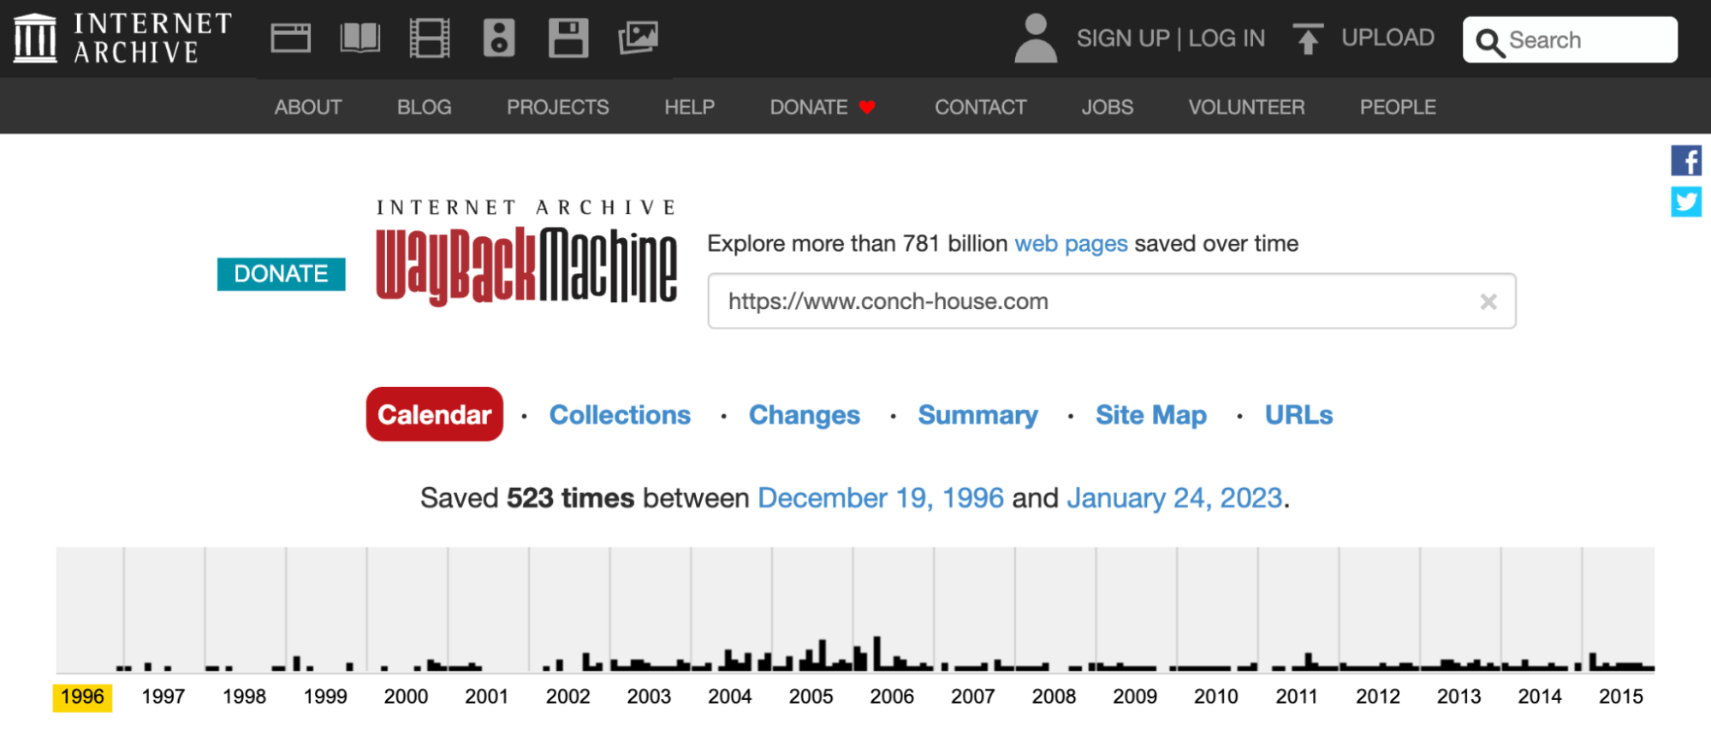Image resolution: width=1711 pixels, height=730 pixels.
Task: Select year 2009 on the timeline
Action: tap(1135, 697)
